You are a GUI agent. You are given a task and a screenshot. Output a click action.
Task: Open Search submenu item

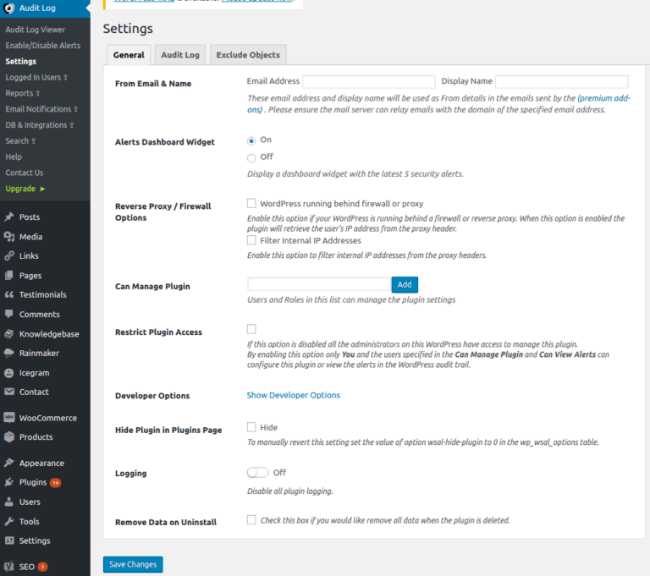click(20, 141)
